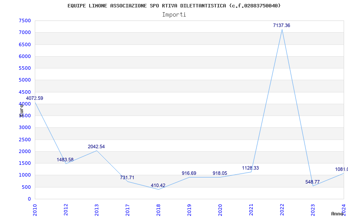Viewport: 348px width, 218px height.
Task: Click the y-axis tick 7000
Action: point(25,32)
